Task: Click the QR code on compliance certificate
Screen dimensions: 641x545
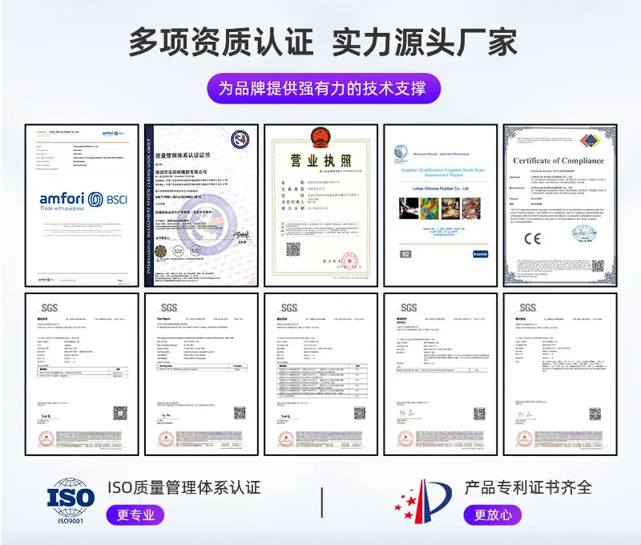Action: [x=598, y=266]
